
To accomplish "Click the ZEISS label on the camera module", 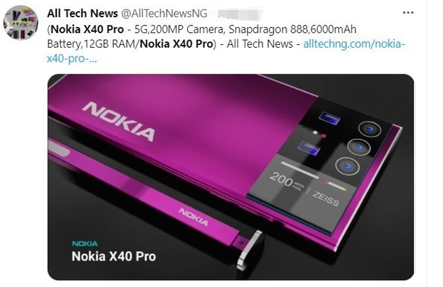I will tap(325, 198).
